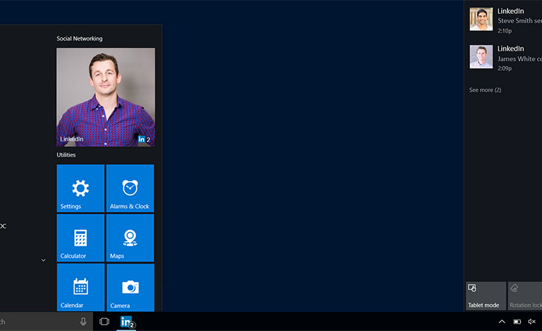Launch the Maps tile
This screenshot has height=331, width=542.
[130, 238]
